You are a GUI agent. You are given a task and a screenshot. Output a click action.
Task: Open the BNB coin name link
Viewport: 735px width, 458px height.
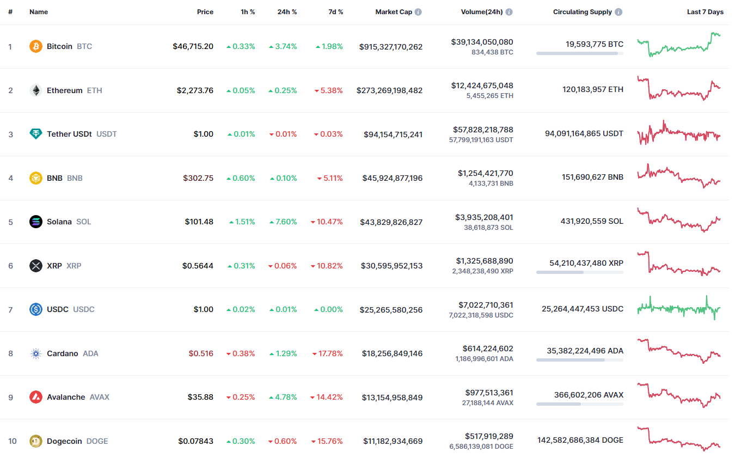click(x=54, y=178)
